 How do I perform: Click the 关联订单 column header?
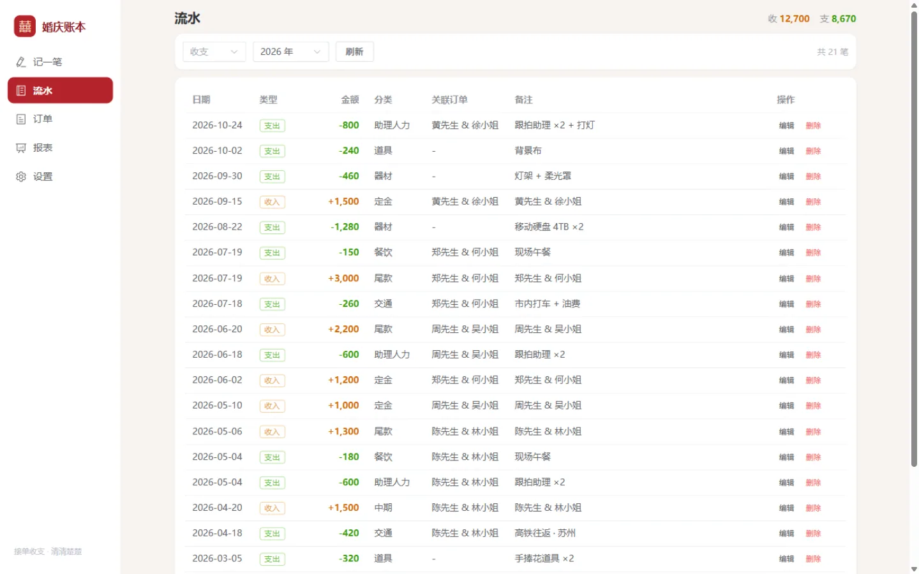(x=450, y=100)
